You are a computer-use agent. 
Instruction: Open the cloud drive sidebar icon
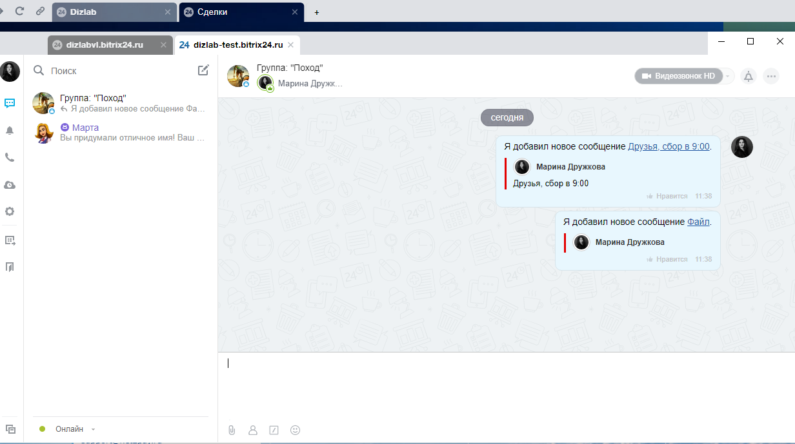[10, 185]
